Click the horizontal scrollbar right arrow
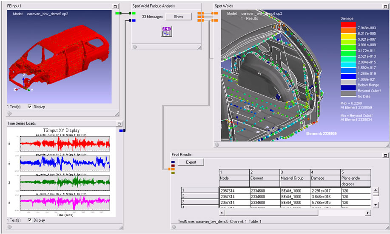The image size is (390, 234). tap(367, 213)
